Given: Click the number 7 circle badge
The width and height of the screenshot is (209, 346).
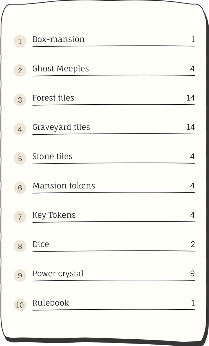Looking at the screenshot, I should 20,217.
